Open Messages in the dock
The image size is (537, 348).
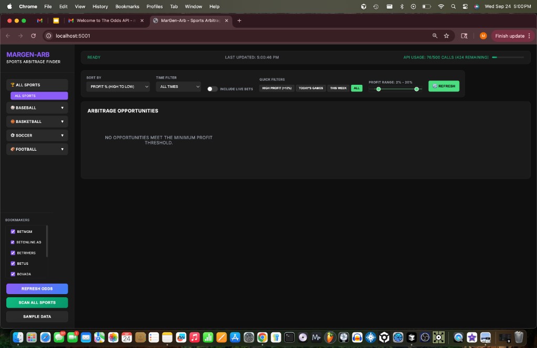click(59, 338)
